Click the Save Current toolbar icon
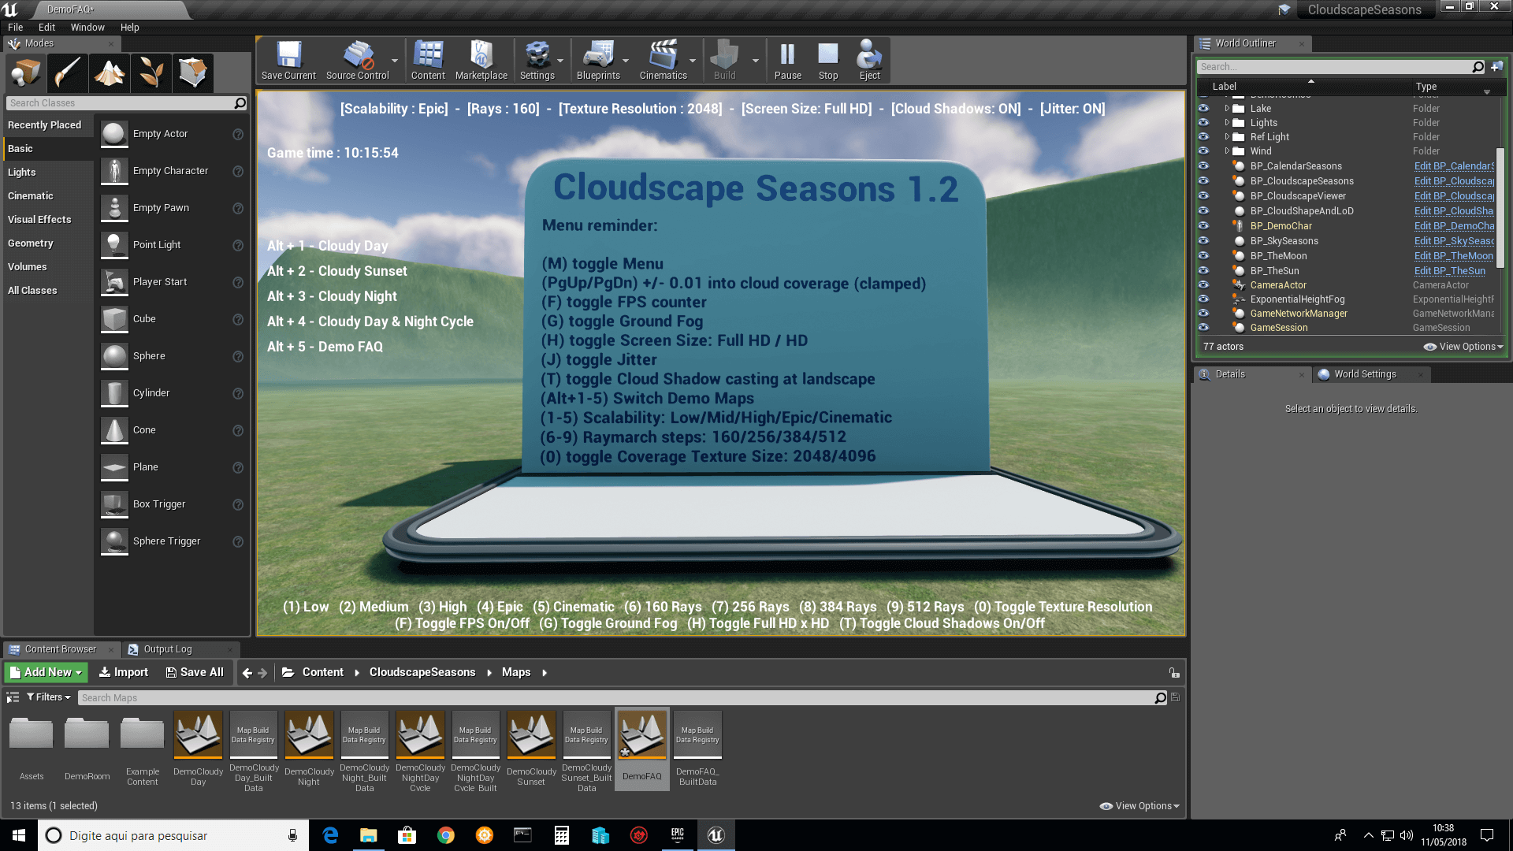1513x851 pixels. click(288, 58)
